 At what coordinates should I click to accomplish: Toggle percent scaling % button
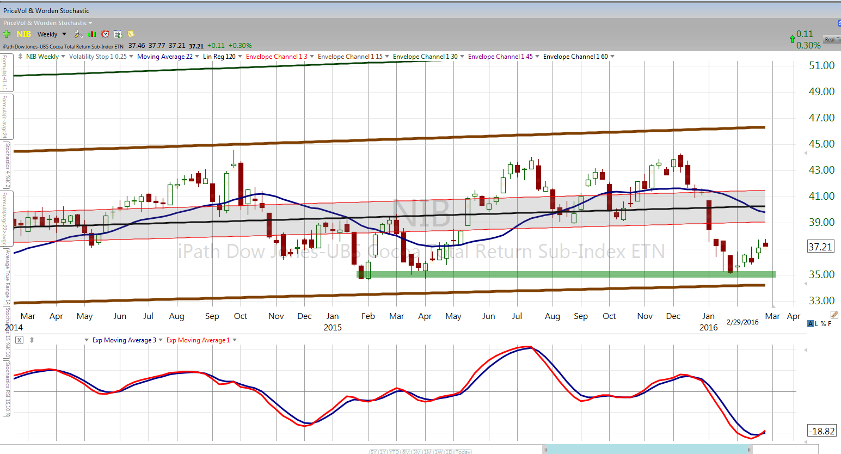tap(823, 323)
